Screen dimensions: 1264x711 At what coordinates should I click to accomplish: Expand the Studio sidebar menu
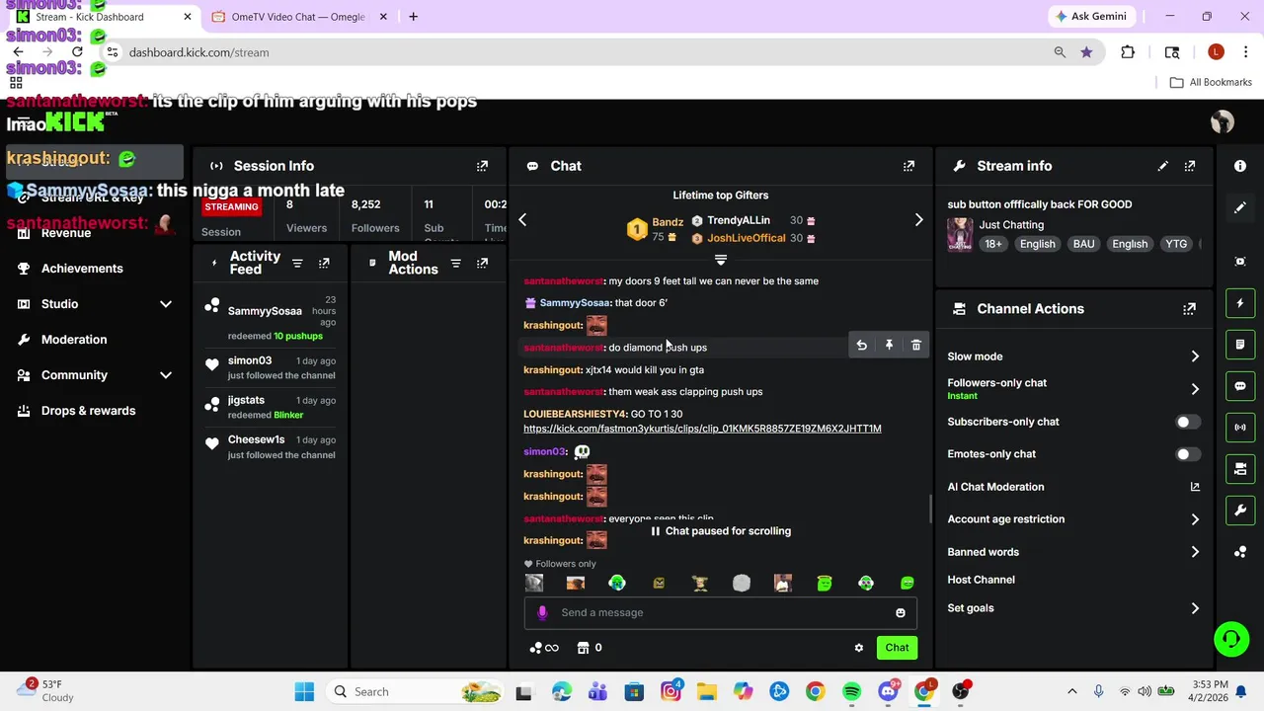click(x=165, y=304)
